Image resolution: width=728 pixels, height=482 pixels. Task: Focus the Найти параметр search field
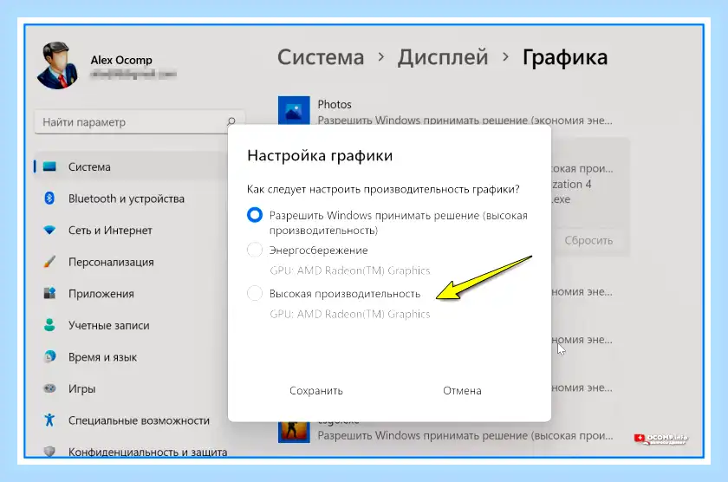140,121
